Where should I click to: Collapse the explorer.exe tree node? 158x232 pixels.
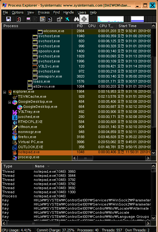pos(5,92)
